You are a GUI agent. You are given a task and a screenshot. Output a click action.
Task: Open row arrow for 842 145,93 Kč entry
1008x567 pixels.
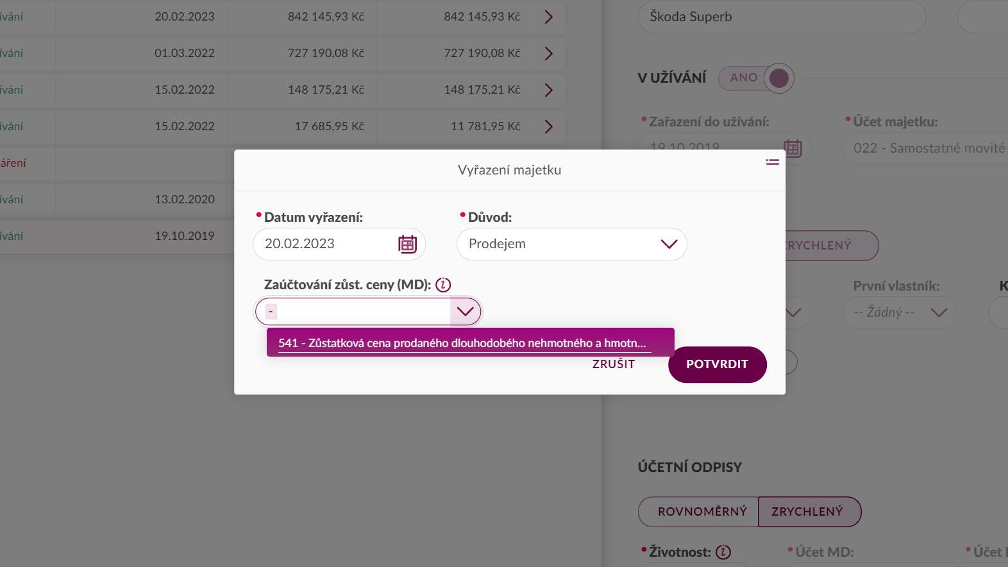(x=548, y=17)
